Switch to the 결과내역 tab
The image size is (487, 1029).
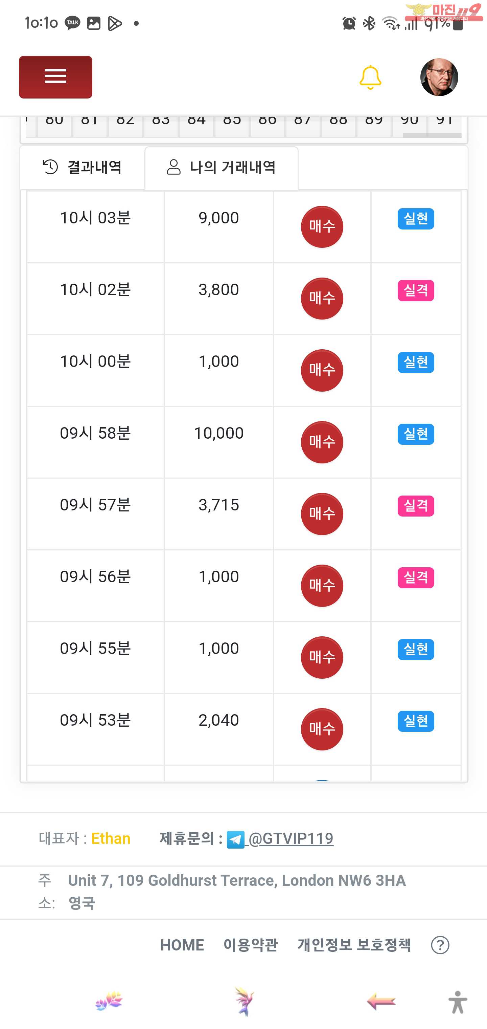tap(82, 167)
